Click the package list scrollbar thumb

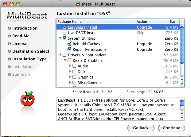182,45
